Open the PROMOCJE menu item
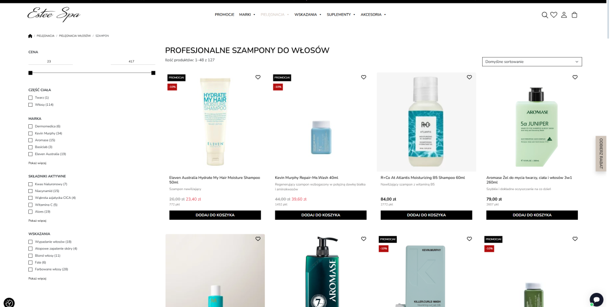Viewport: 610px width, 307px height. coord(224,15)
